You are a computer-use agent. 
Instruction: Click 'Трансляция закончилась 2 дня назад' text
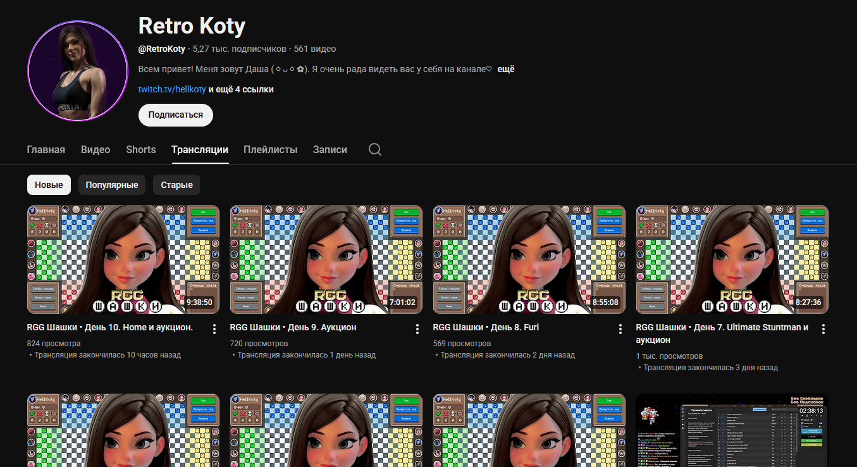tap(508, 355)
